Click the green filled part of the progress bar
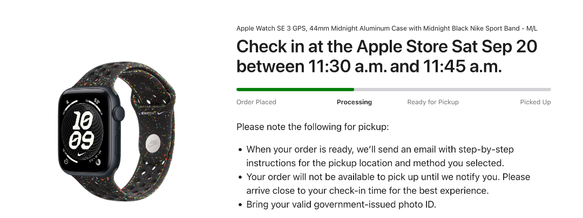 click(295, 89)
